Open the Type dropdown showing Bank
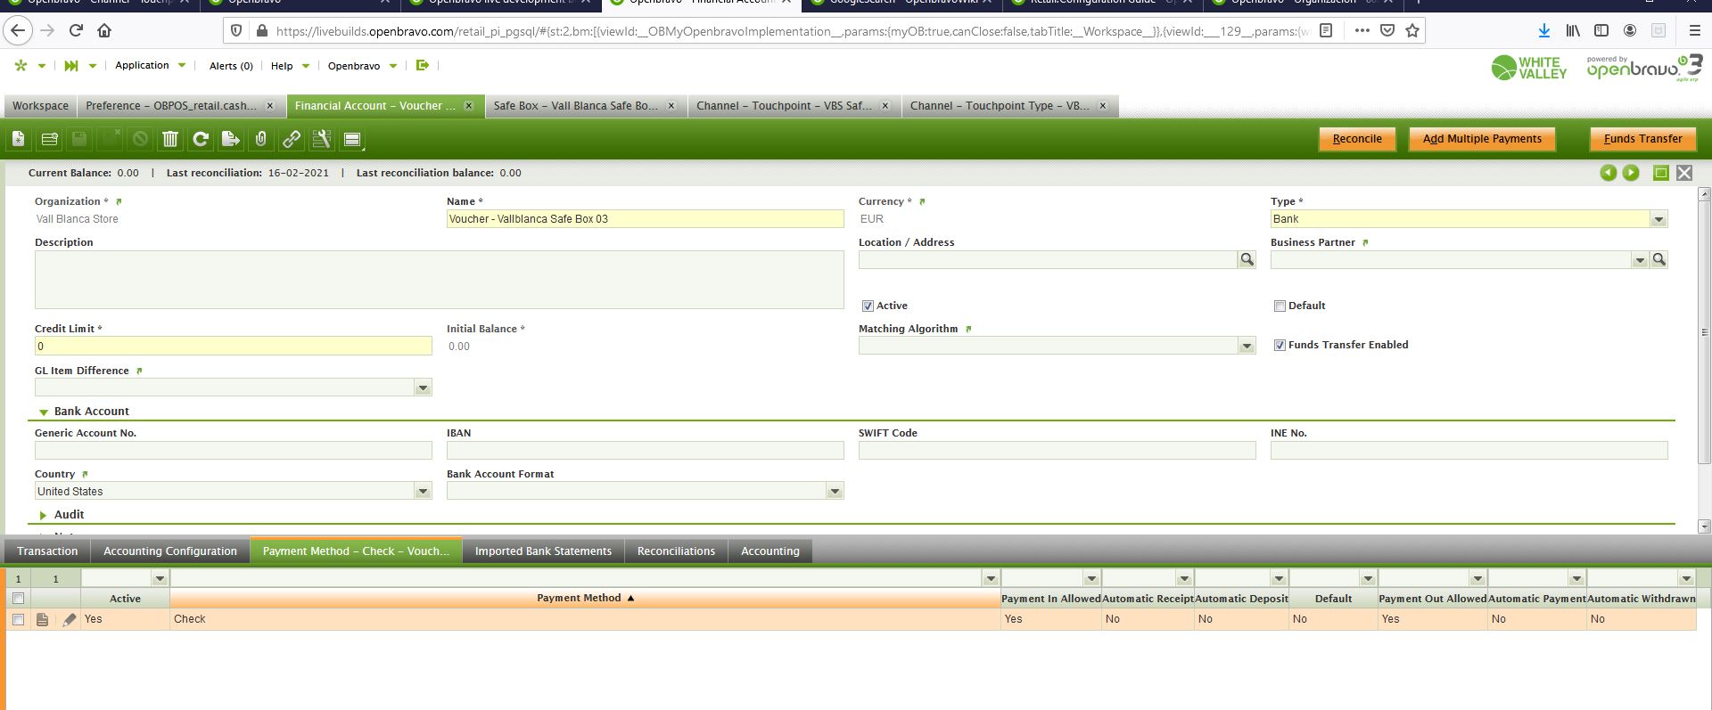This screenshot has height=710, width=1712. (x=1658, y=219)
